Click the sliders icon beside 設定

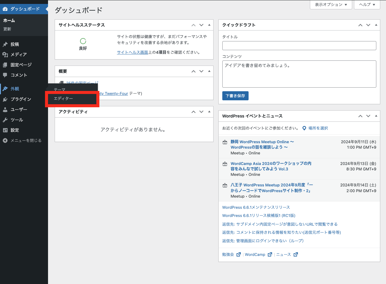point(5,130)
